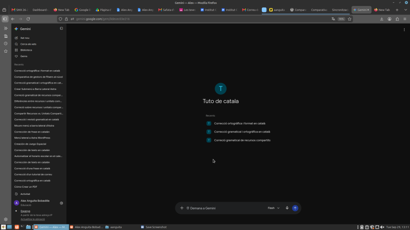The width and height of the screenshot is (410, 230).
Task: Click the microphone voice input icon
Action: pos(287,208)
